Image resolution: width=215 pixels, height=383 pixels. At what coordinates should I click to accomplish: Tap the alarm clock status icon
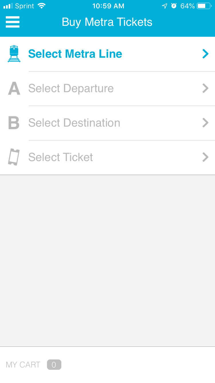174,6
